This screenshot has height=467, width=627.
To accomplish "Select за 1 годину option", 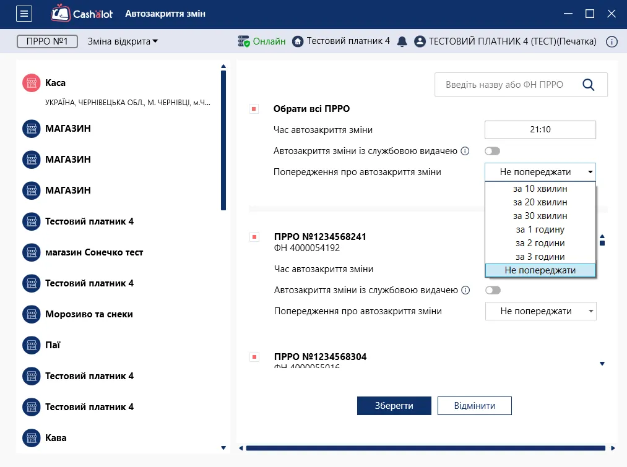I will point(540,229).
